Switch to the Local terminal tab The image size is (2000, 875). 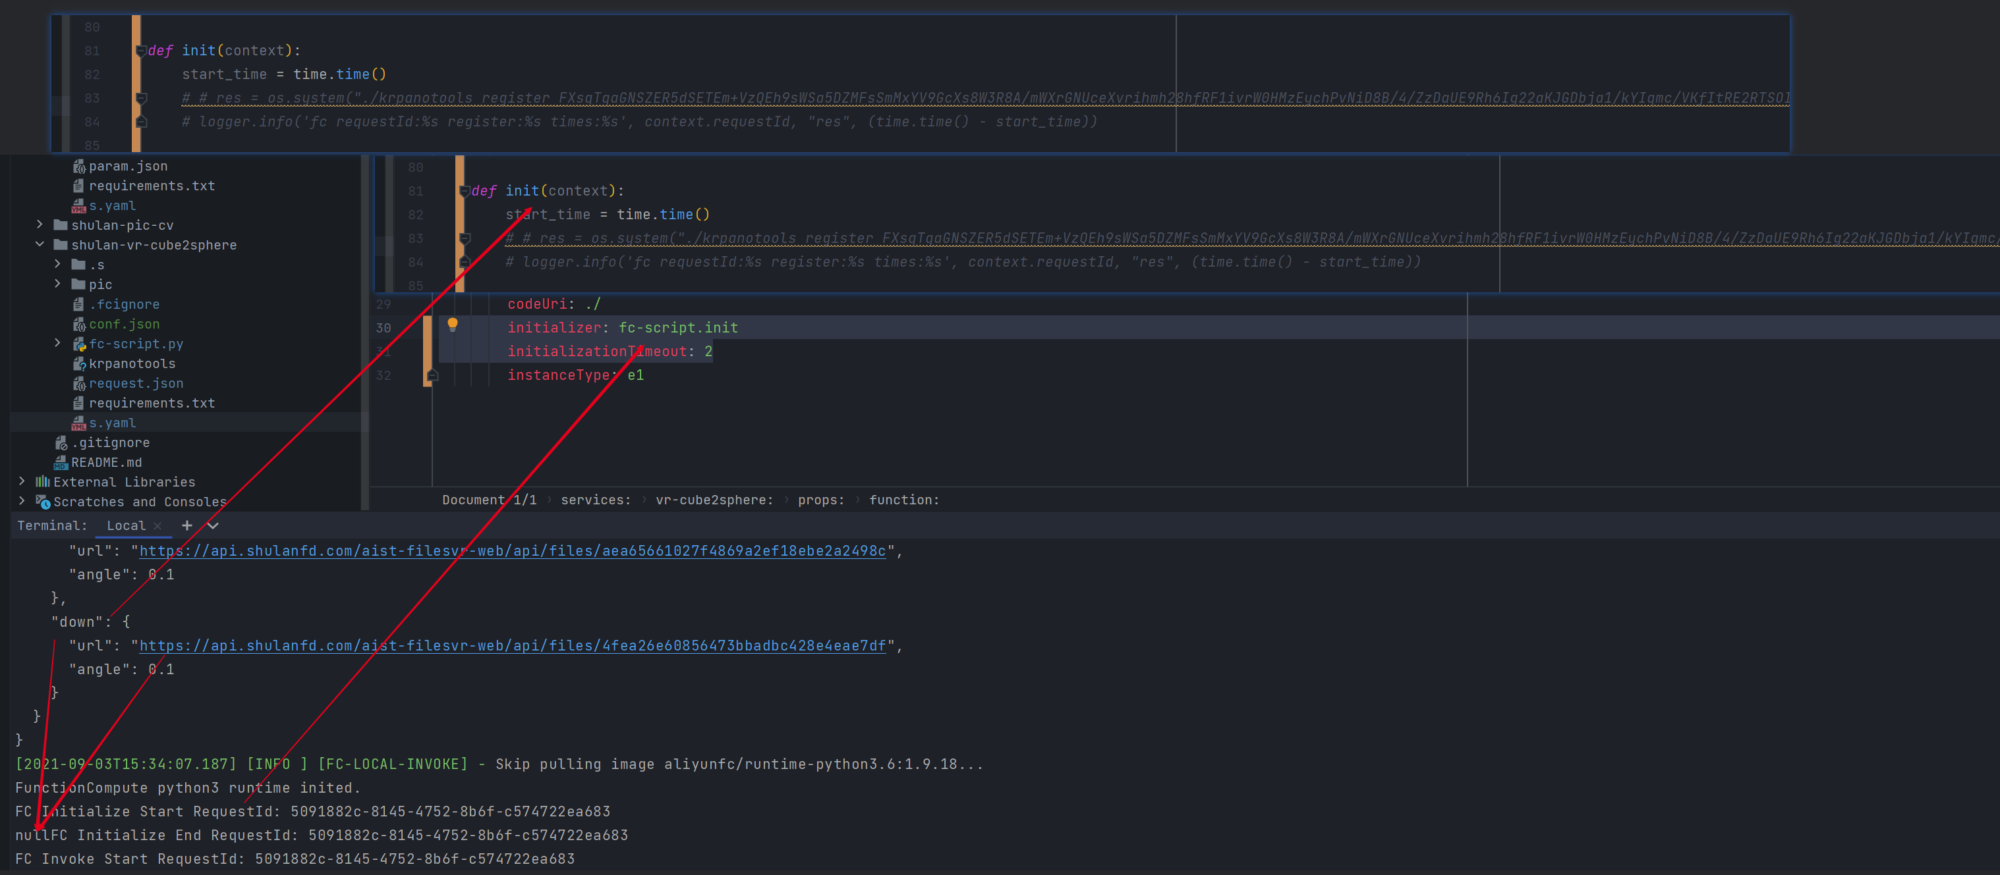(126, 525)
